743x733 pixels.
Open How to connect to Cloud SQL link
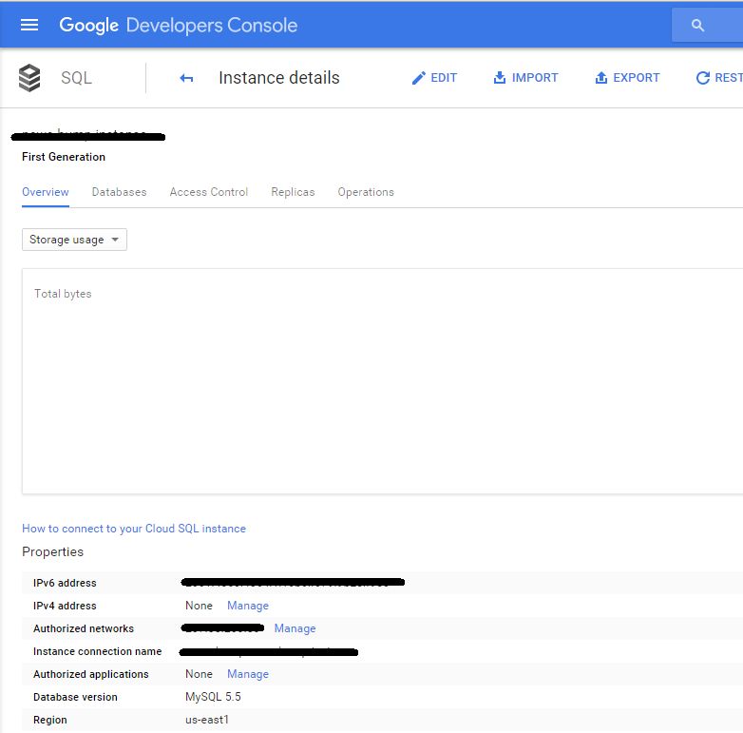point(134,529)
